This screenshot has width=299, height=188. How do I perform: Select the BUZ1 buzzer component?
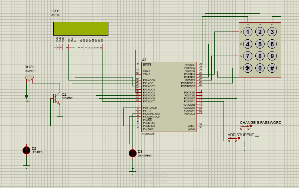(x=29, y=78)
